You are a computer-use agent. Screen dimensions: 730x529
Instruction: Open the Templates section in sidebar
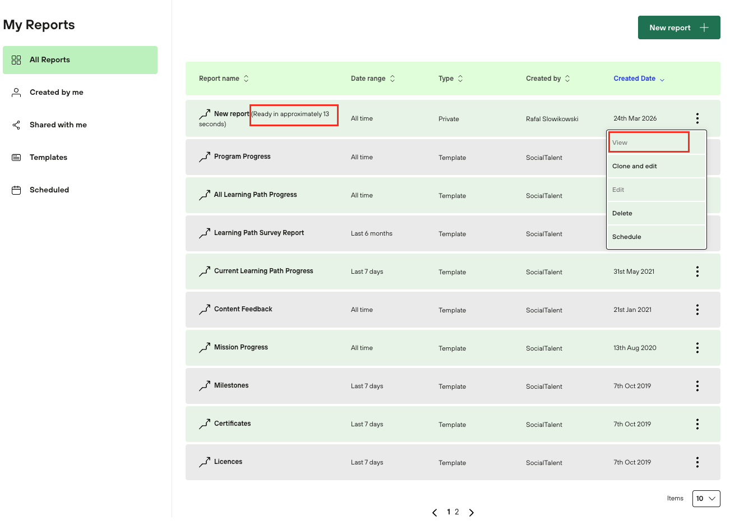(x=48, y=158)
